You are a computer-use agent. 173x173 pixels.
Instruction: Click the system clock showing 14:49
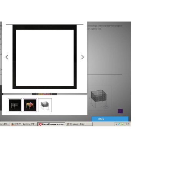click(127, 124)
